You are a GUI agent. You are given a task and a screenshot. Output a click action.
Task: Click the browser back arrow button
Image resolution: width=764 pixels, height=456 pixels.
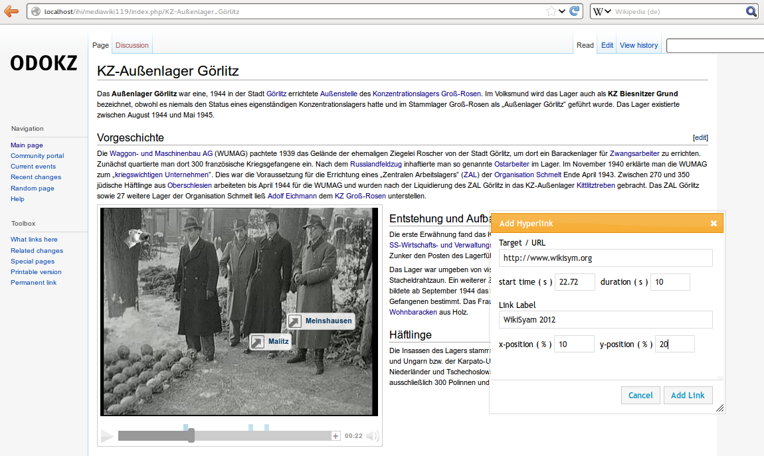[x=11, y=11]
